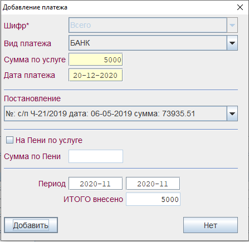Image resolution: width=249 pixels, height=242 pixels.
Task: Click the Добавление платежа title bar
Action: 119,7
